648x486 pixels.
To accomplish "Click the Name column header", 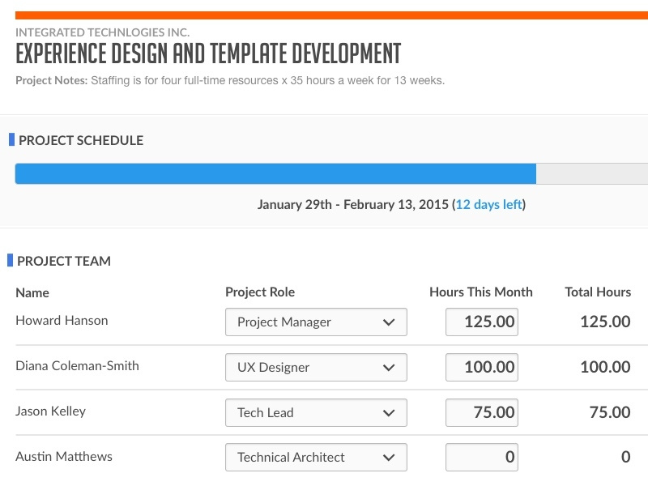I will pos(32,292).
